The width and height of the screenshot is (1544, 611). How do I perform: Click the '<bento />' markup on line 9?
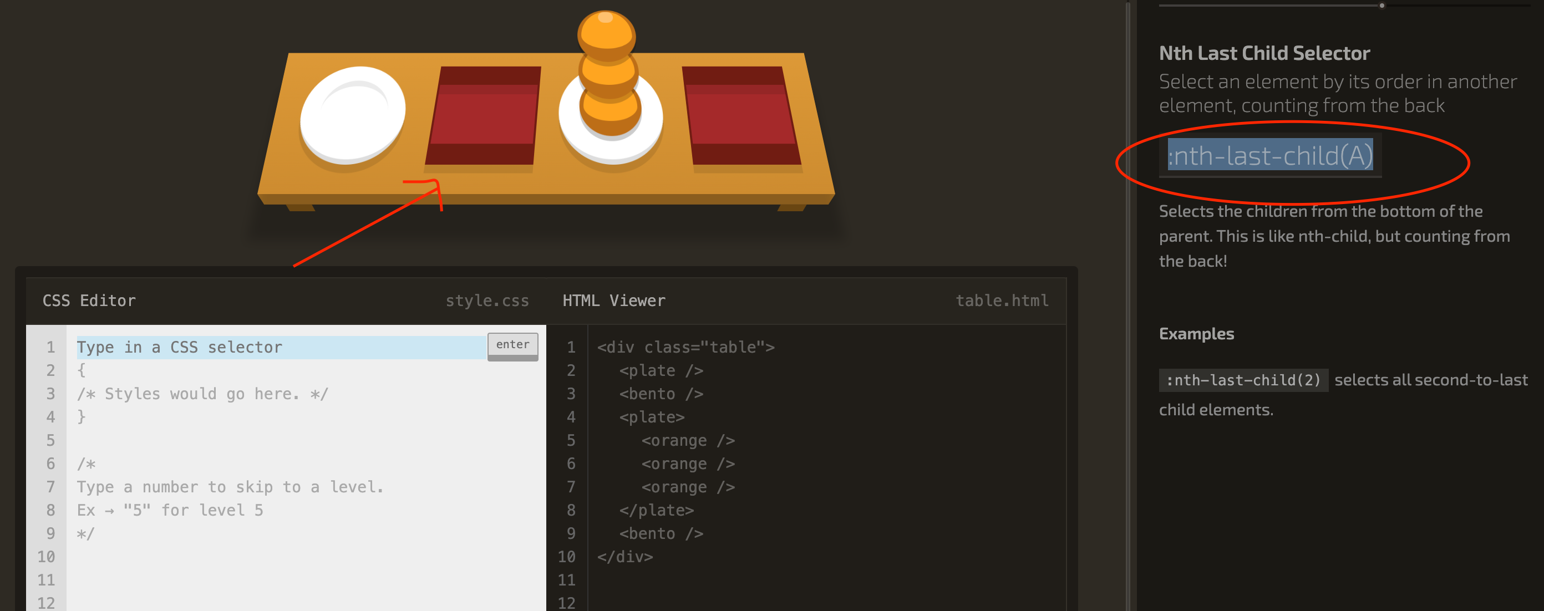661,534
